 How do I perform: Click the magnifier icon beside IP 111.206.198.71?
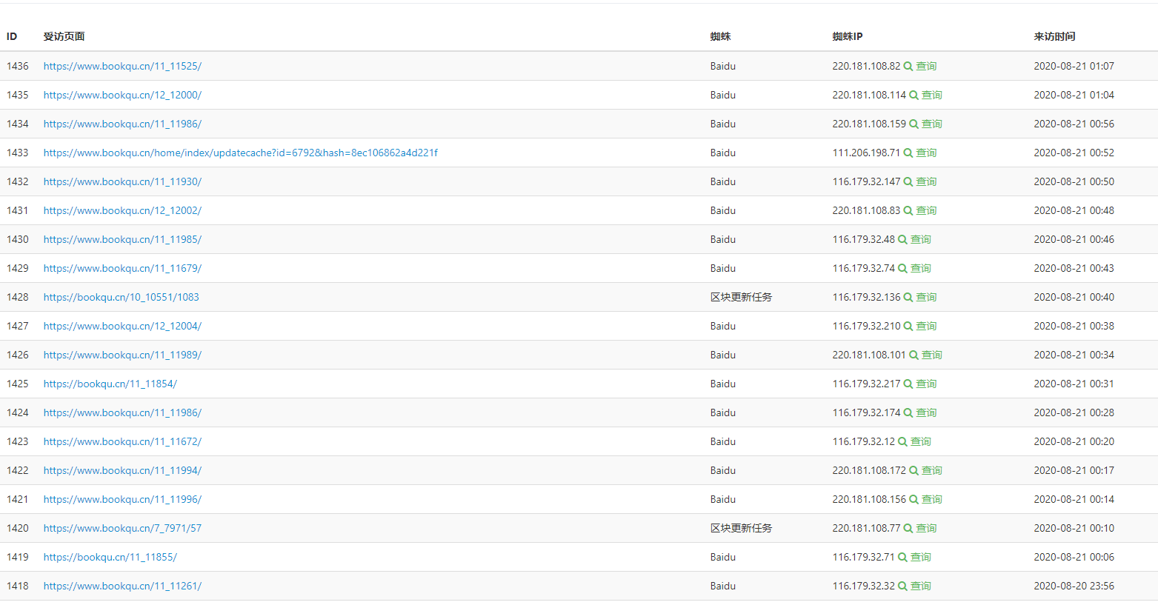(x=908, y=153)
